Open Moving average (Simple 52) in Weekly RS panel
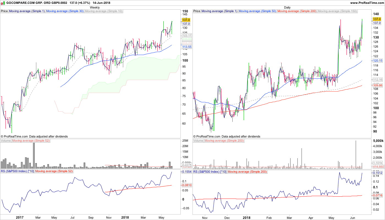The image size is (385, 220). 54,172
